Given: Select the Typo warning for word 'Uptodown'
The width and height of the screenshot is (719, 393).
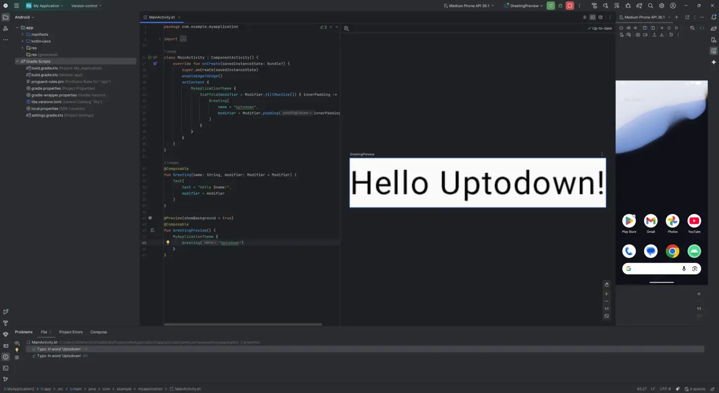Looking at the screenshot, I should click(59, 349).
